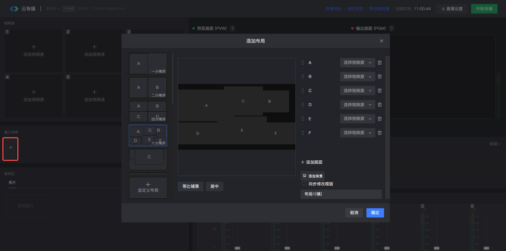506x251 pixels.
Task: Add video source in slot 4
Action: pyautogui.click(x=34, y=96)
